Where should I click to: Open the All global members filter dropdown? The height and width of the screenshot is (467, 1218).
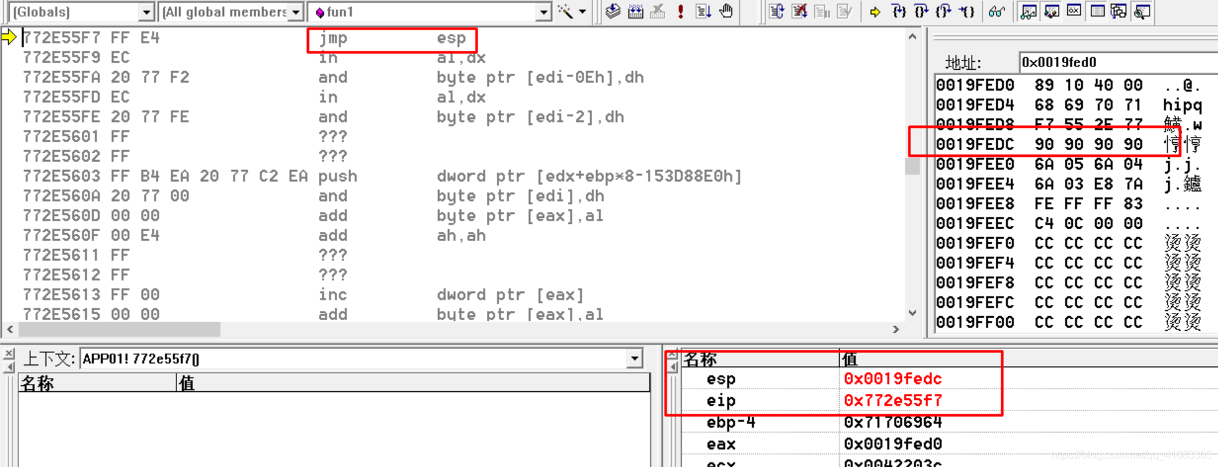tap(296, 12)
